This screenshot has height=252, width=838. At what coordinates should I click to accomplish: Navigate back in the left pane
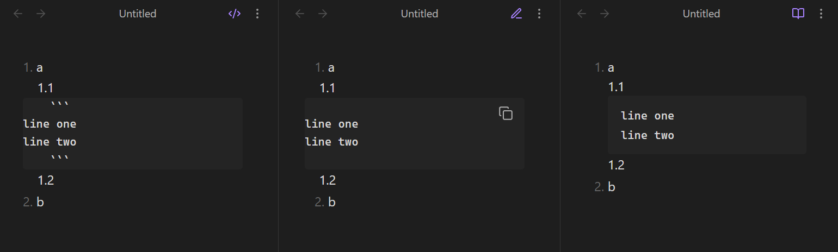coord(18,14)
